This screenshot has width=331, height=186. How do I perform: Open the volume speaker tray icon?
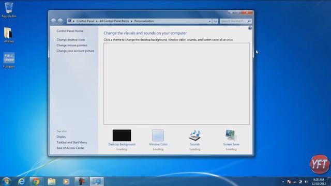tap(306, 182)
